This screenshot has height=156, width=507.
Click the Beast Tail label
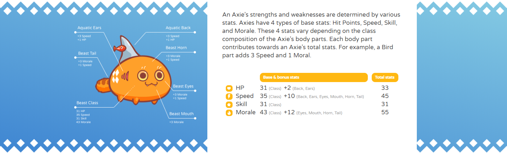87,53
